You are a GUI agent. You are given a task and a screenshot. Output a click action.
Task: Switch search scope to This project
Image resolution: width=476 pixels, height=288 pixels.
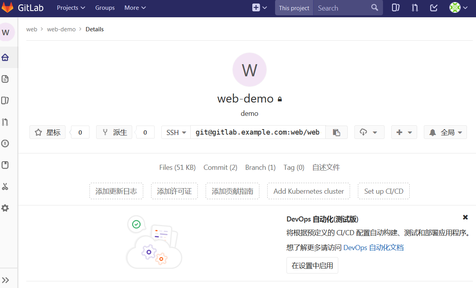[x=294, y=7]
